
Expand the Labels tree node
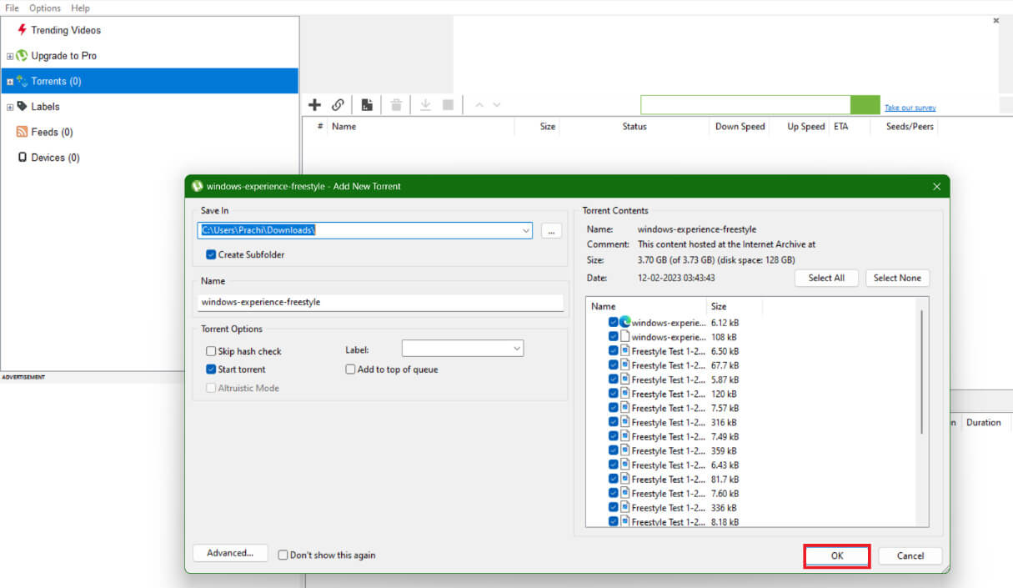[x=10, y=107]
